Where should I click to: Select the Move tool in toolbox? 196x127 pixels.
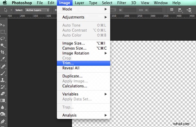coord(3,25)
